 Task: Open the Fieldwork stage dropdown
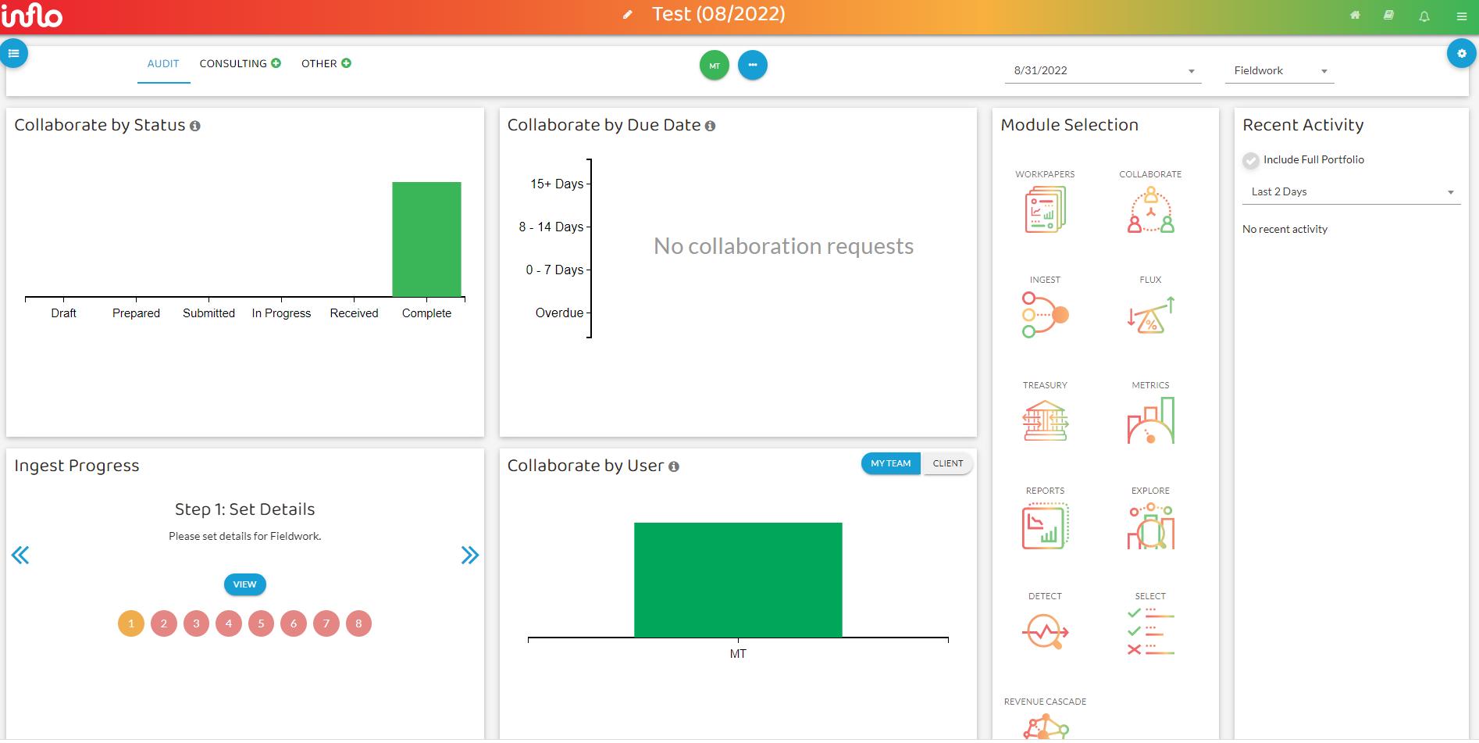tap(1279, 70)
